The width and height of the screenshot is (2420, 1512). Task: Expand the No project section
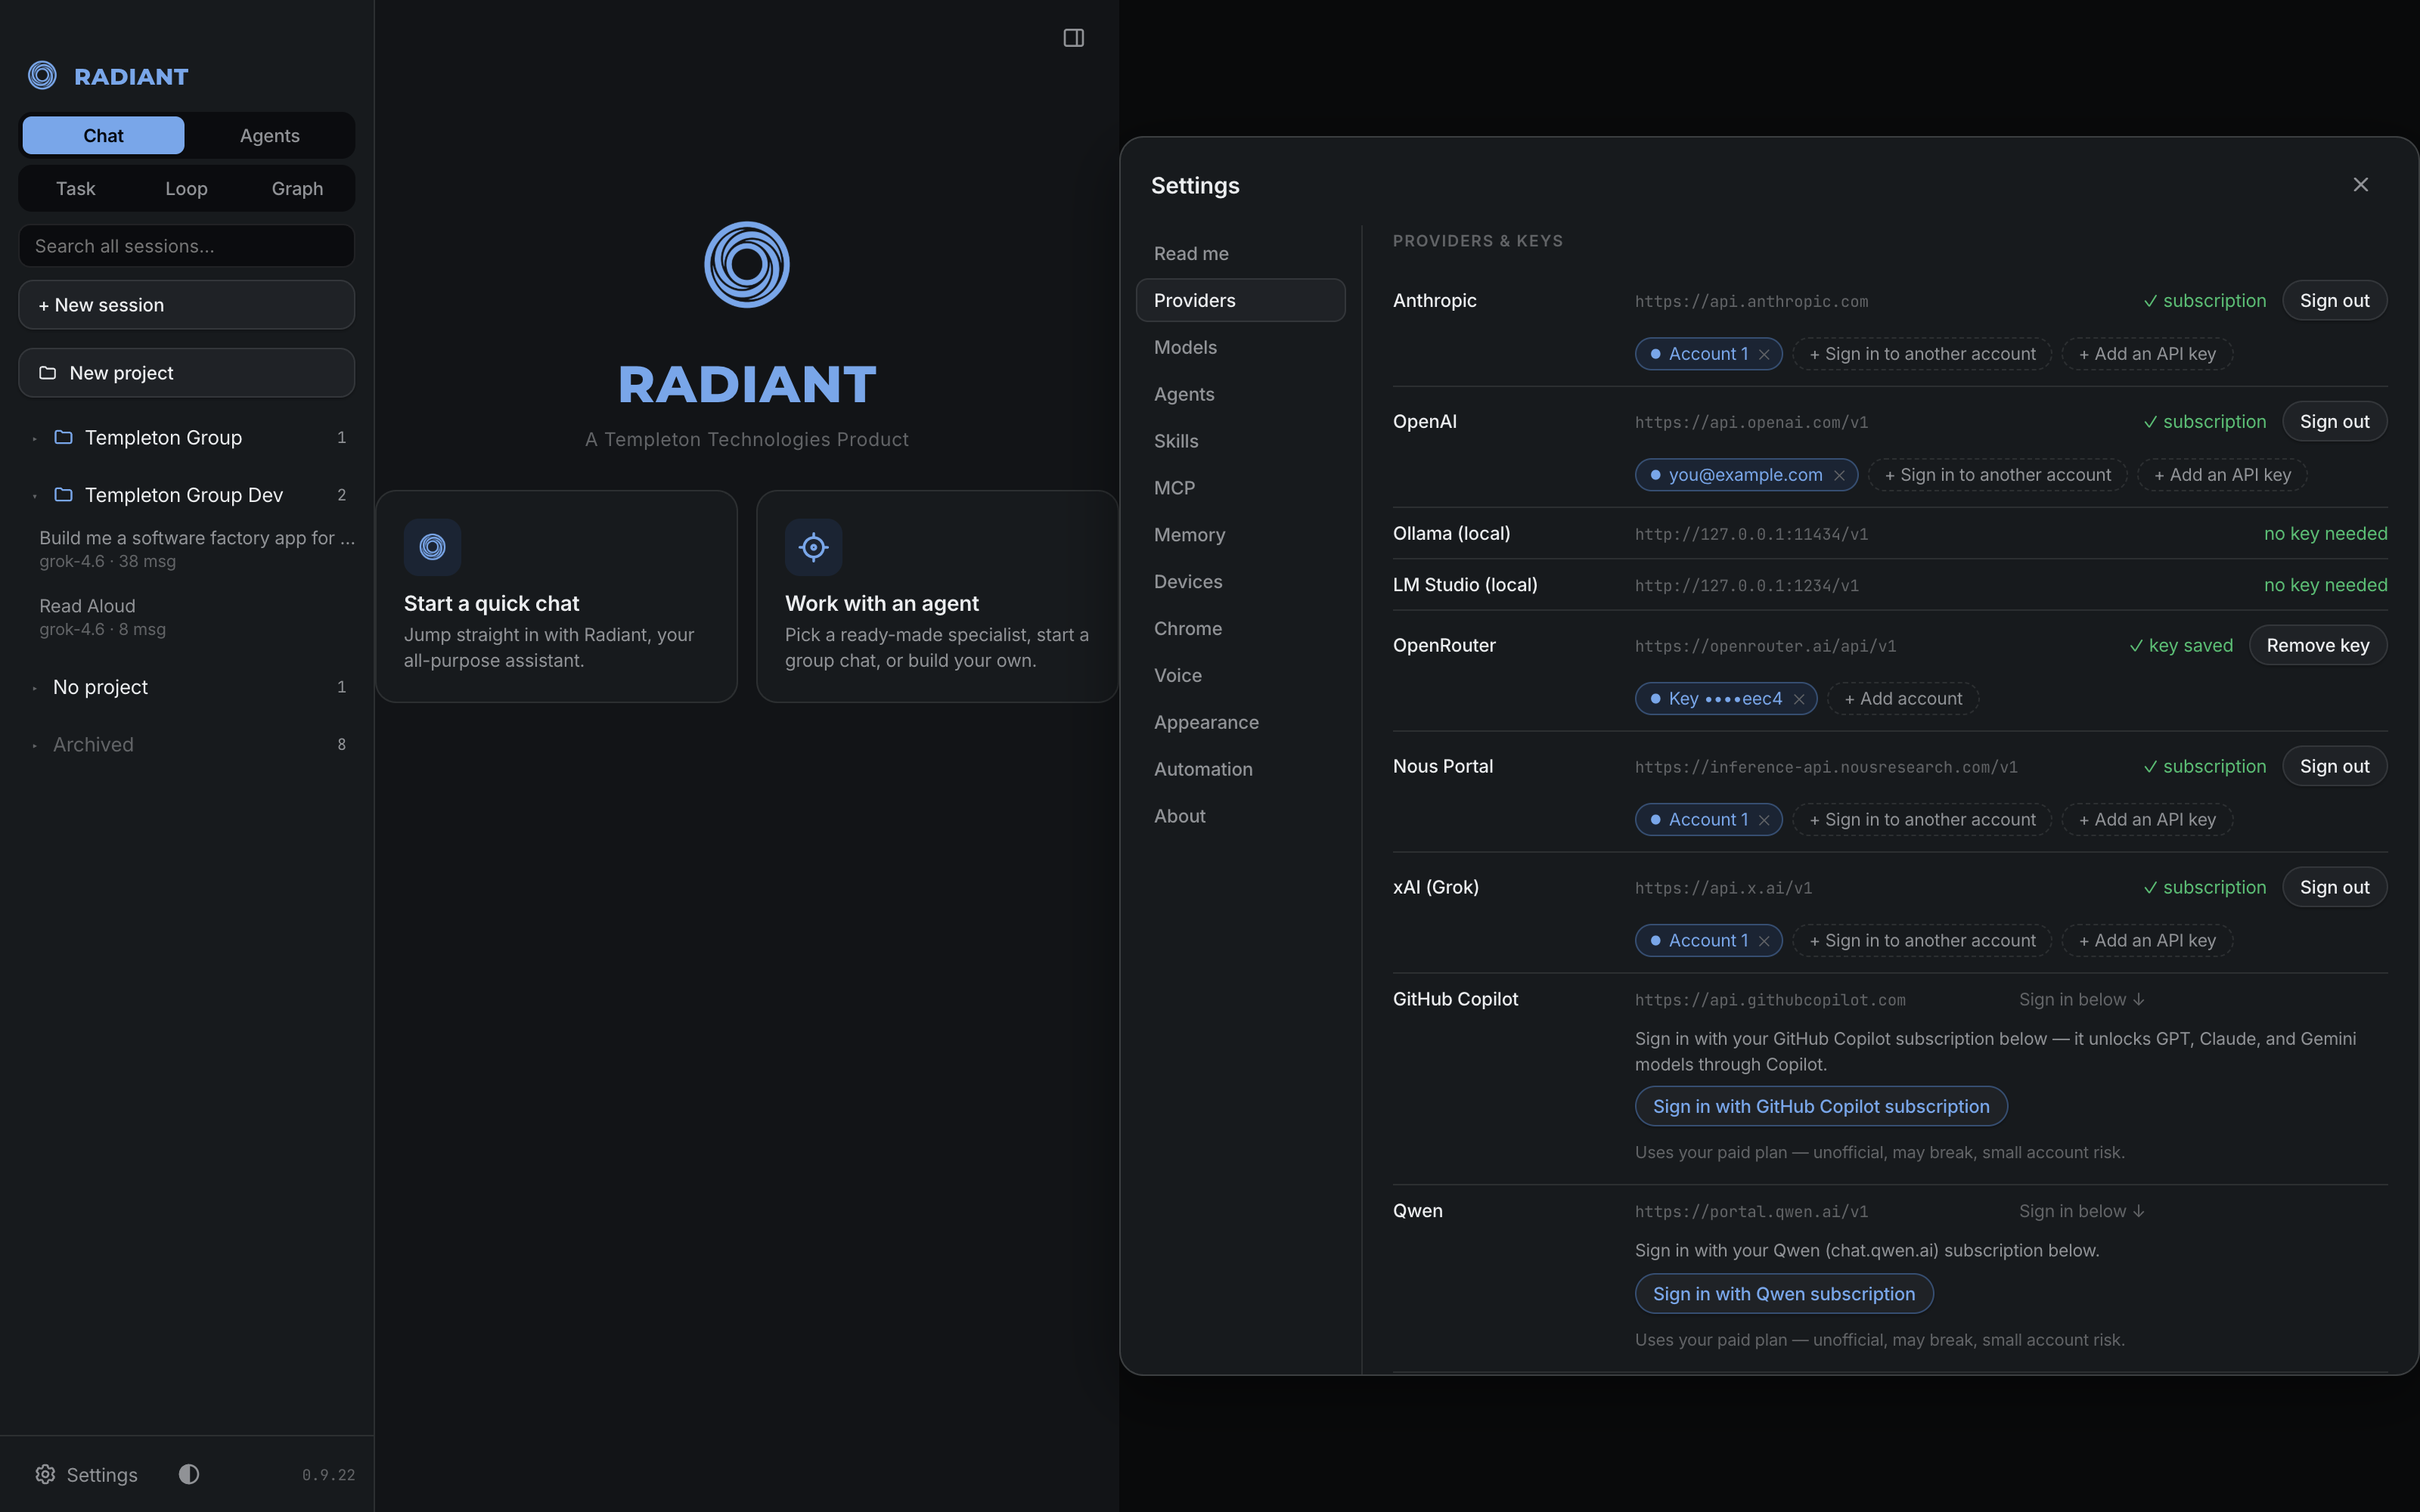coord(35,688)
